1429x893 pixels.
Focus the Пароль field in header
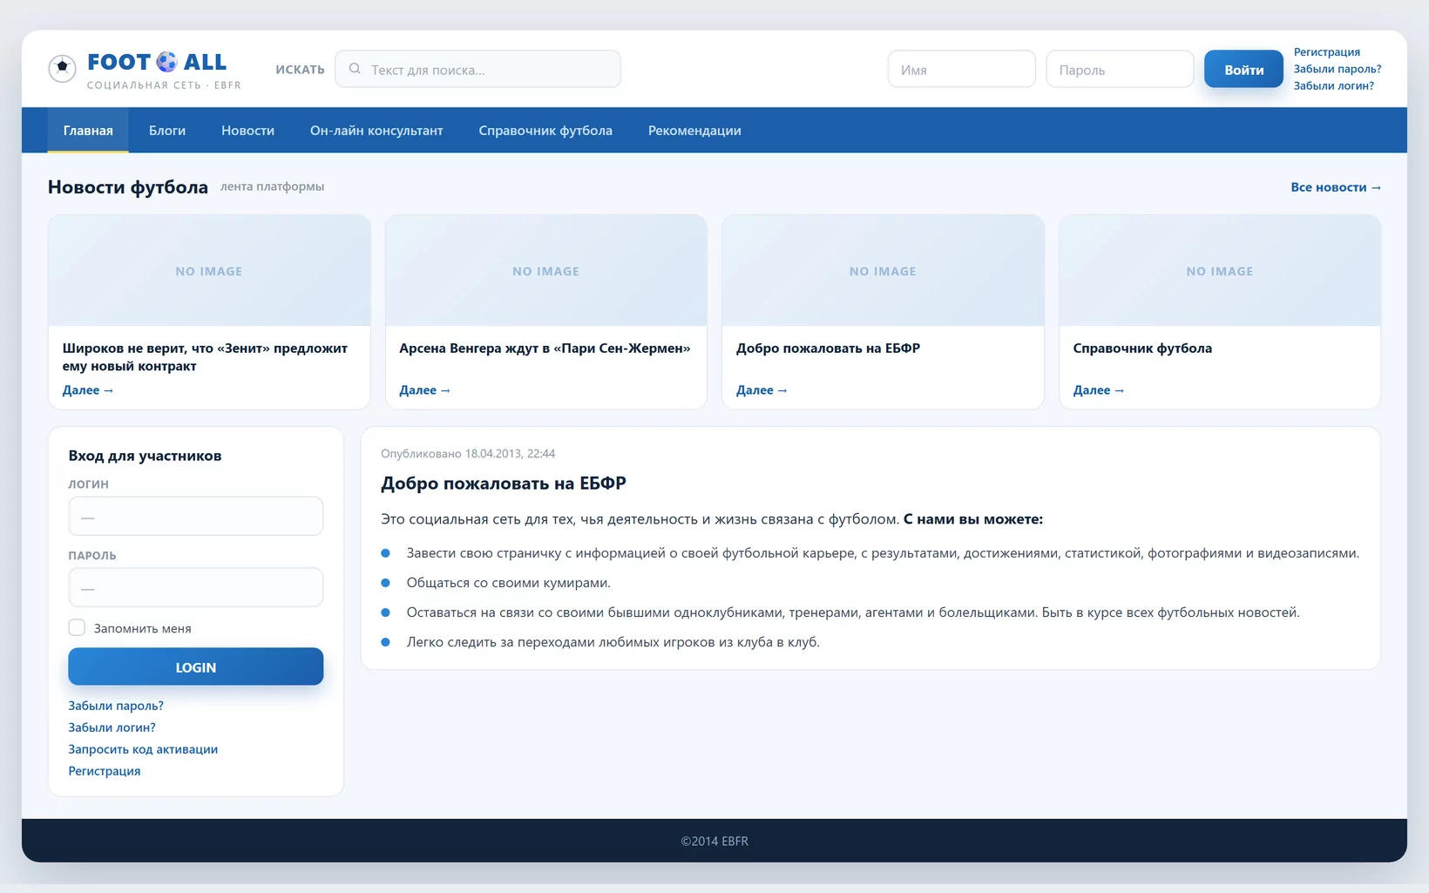[x=1120, y=69]
